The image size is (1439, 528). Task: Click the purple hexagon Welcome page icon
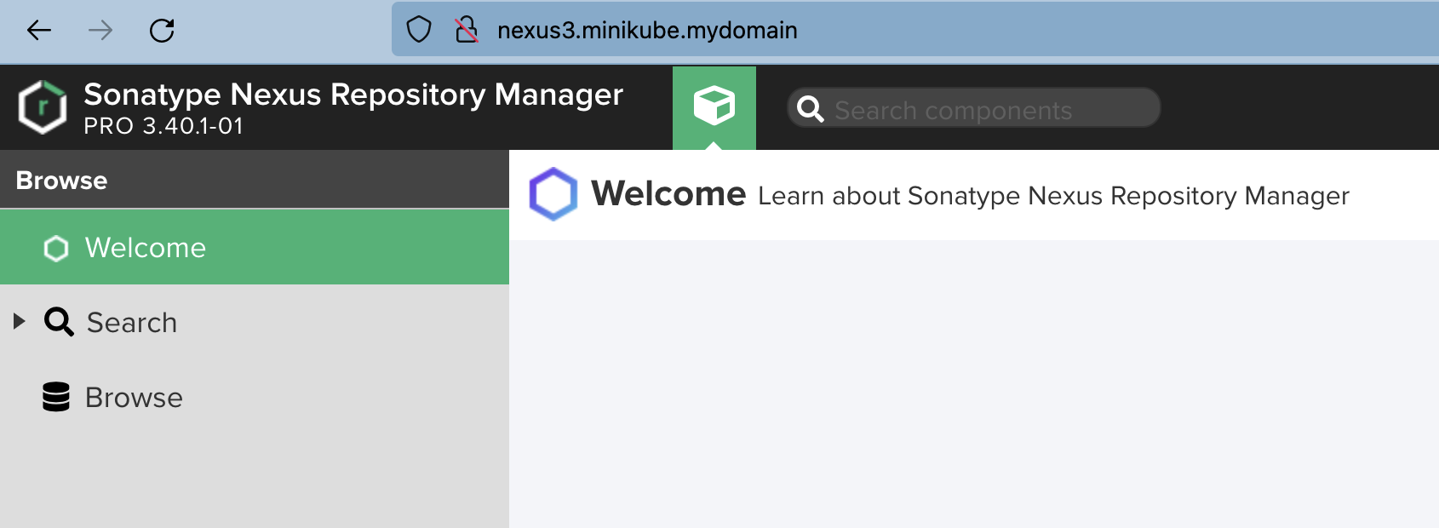[553, 194]
